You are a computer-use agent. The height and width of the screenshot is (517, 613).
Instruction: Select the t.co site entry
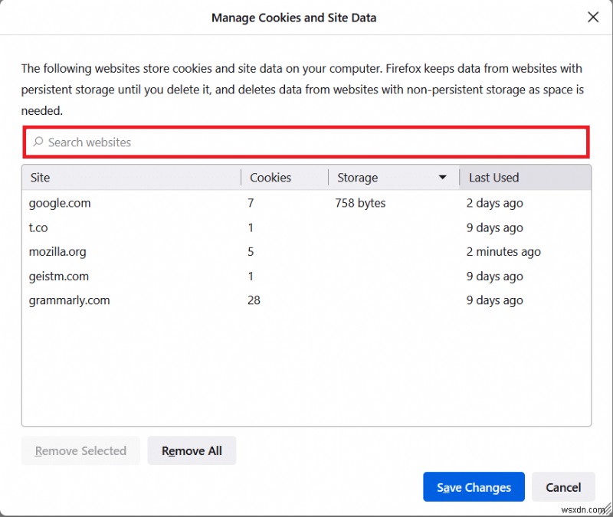pyautogui.click(x=38, y=227)
